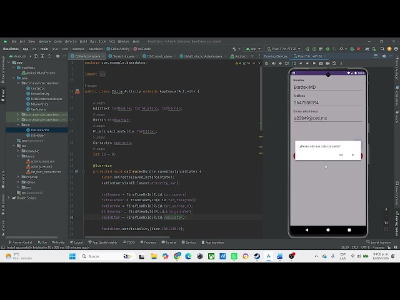Open Steam from Windows taskbar

click(x=257, y=256)
